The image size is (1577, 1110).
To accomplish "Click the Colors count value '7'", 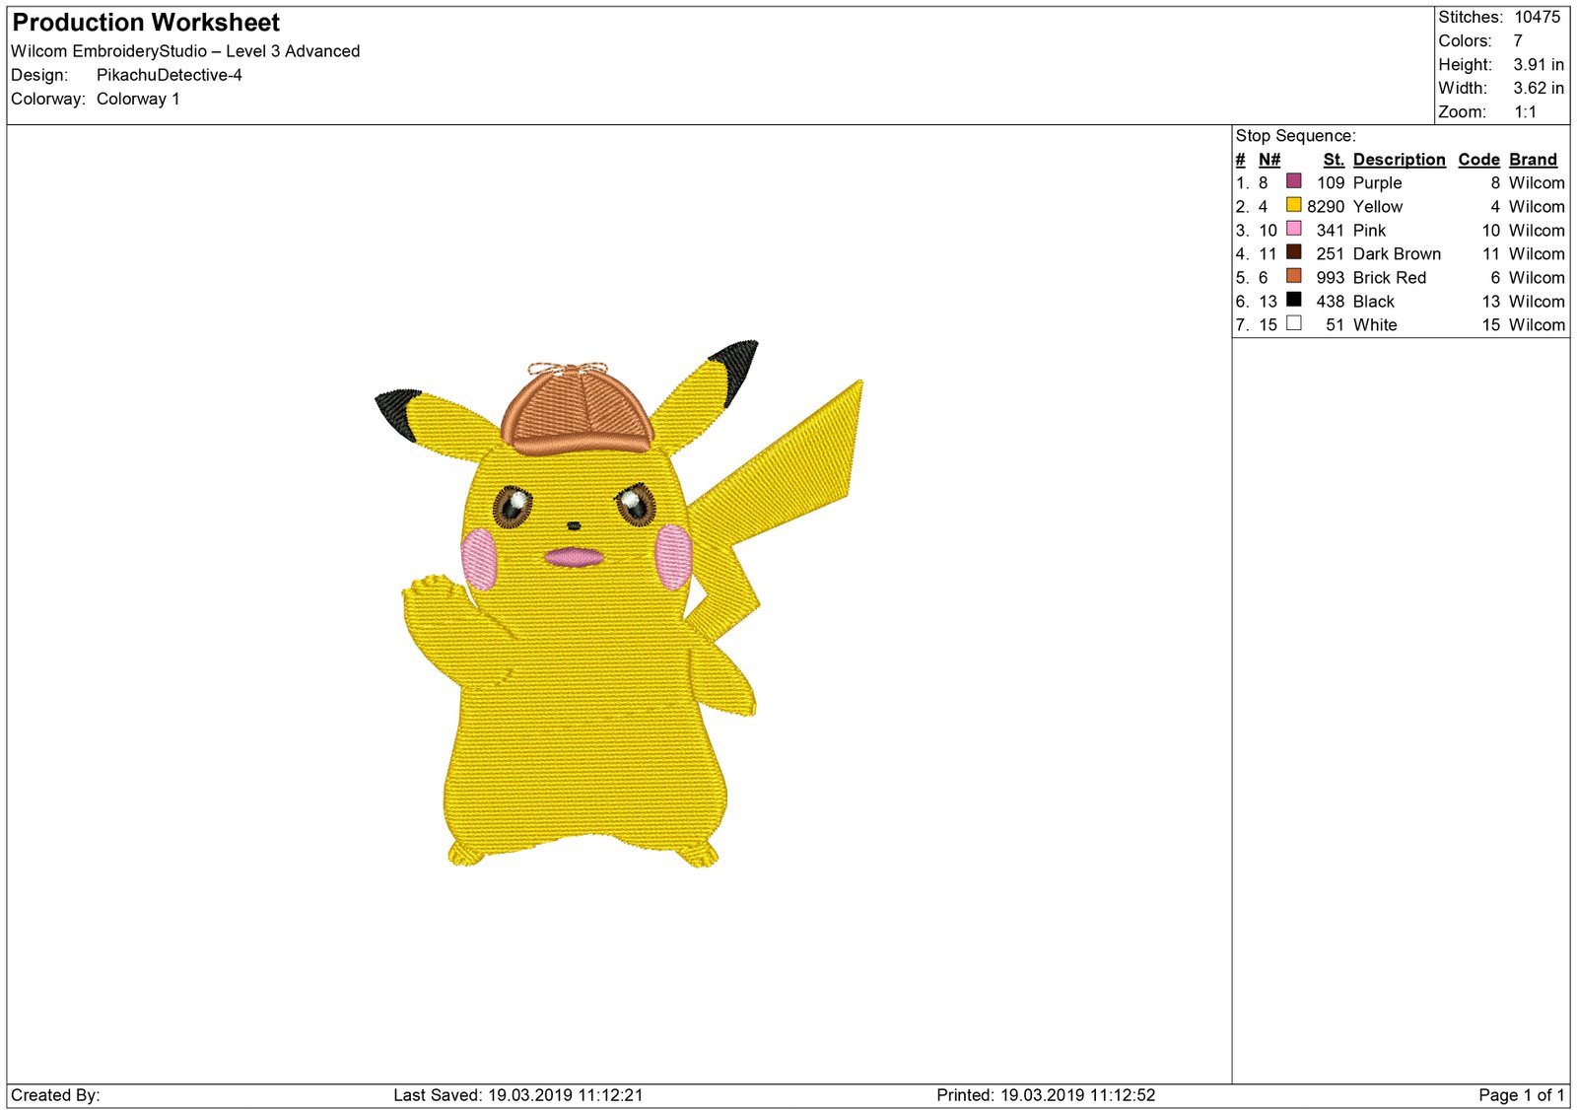I will 1518,40.
